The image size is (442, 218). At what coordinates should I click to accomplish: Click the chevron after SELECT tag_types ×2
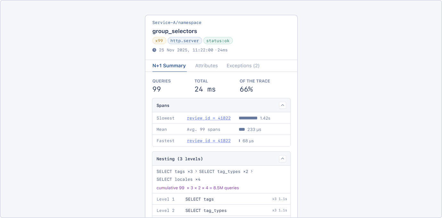tap(251, 171)
